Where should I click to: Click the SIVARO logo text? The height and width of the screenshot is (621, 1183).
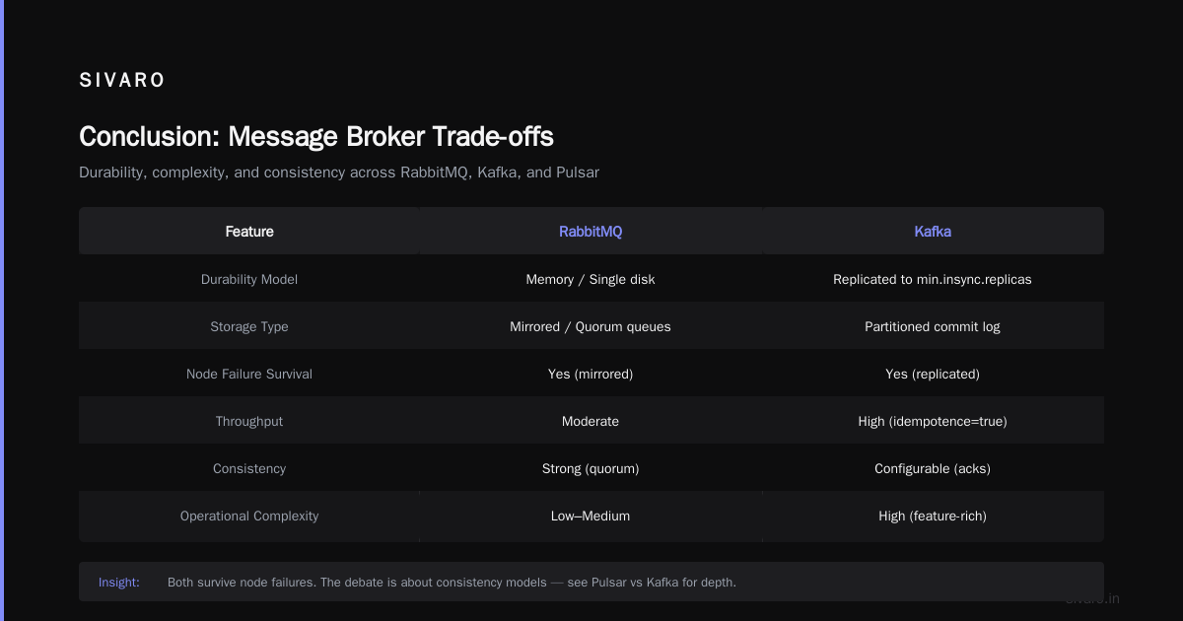[122, 81]
